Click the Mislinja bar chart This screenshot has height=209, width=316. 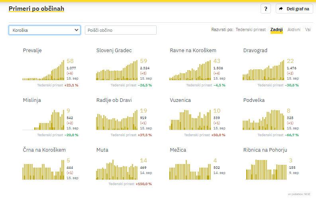[x=43, y=120]
